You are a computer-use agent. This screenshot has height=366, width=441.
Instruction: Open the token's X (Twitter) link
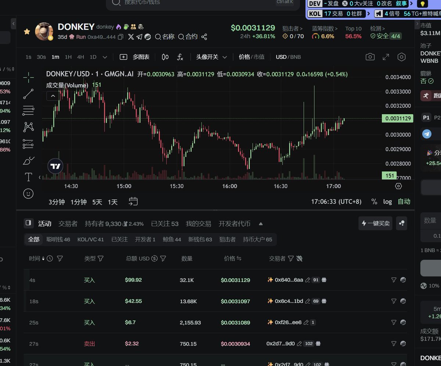click(x=131, y=37)
